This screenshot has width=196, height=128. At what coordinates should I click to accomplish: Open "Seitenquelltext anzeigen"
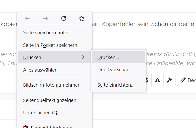[x=50, y=100]
